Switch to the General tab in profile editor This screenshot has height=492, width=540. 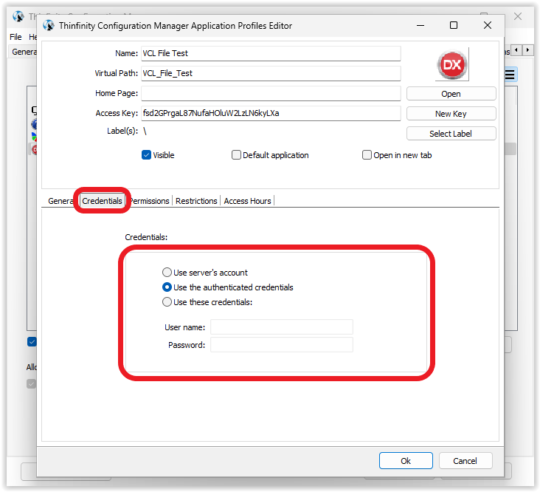click(x=60, y=201)
